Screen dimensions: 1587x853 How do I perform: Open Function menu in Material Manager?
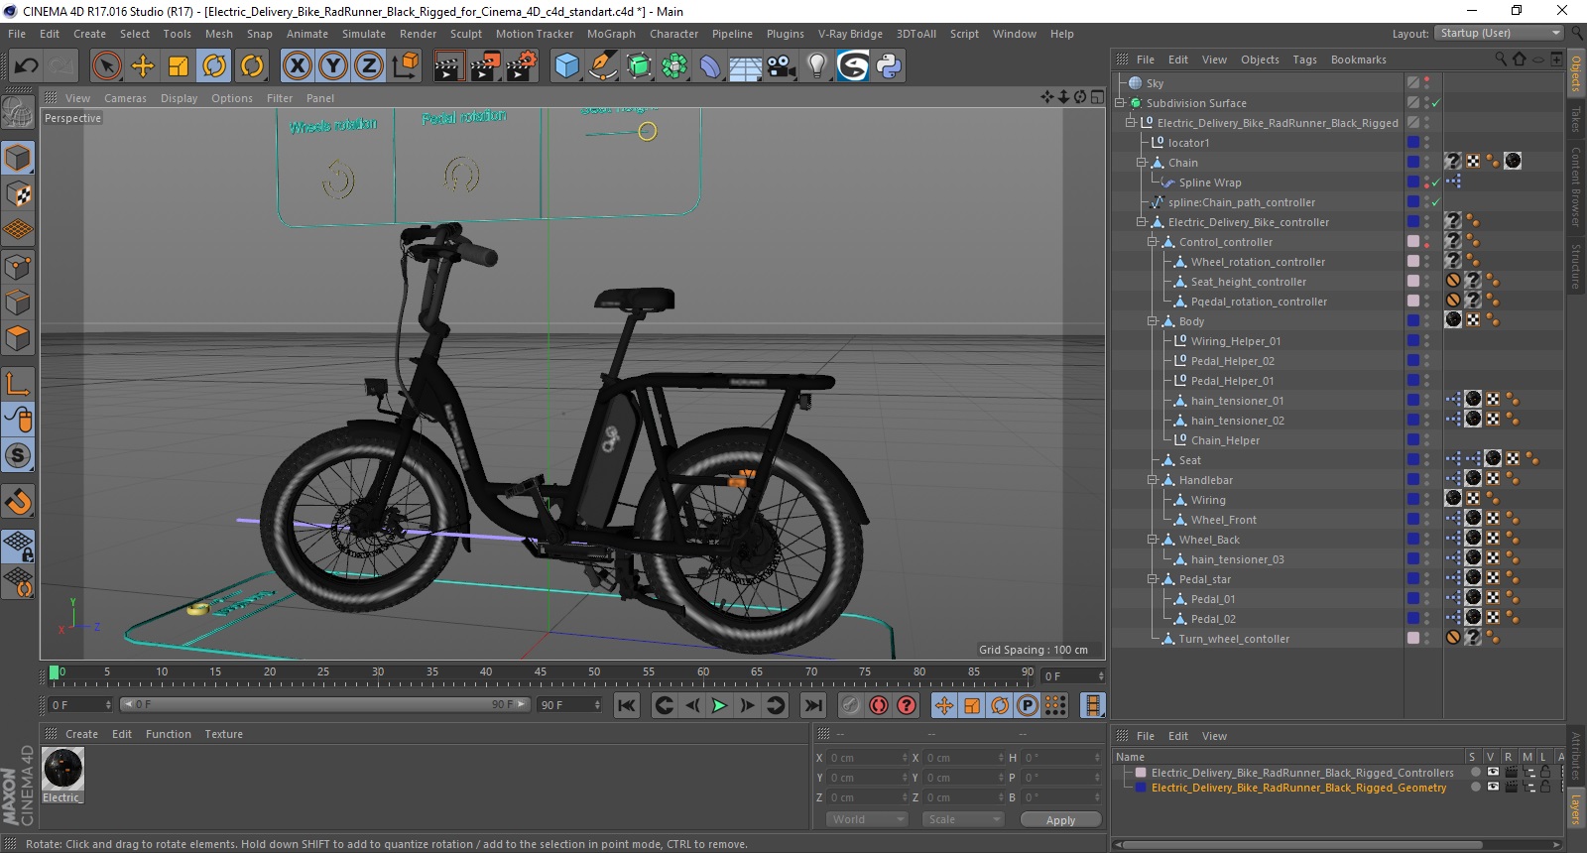[x=169, y=734]
